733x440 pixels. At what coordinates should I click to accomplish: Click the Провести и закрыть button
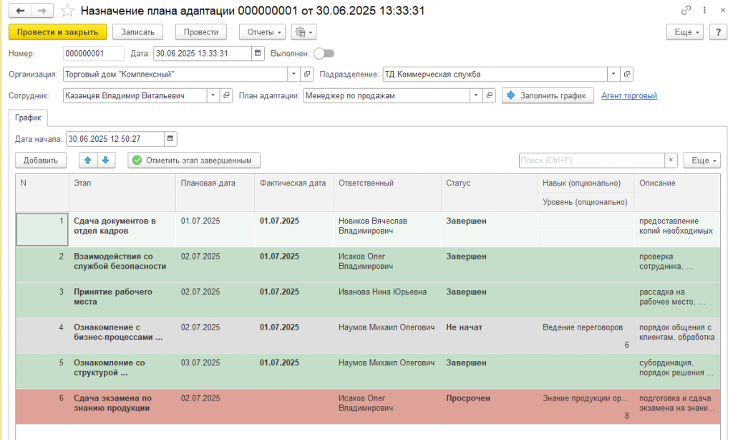tap(58, 32)
